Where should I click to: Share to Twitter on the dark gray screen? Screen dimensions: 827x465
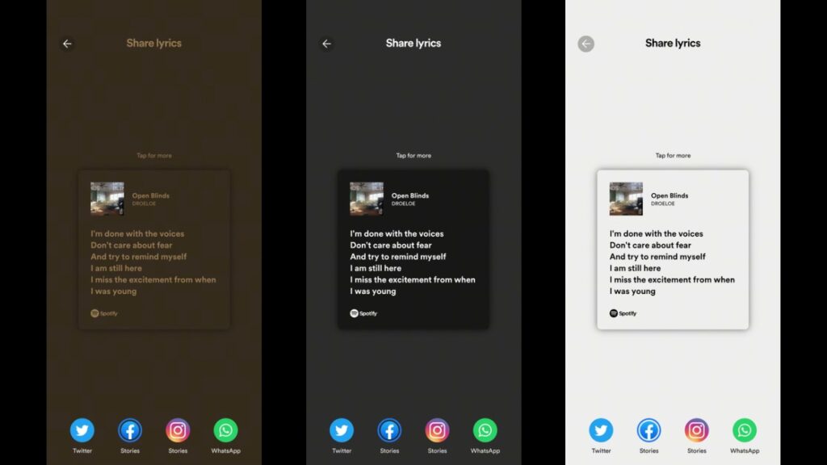[342, 430]
